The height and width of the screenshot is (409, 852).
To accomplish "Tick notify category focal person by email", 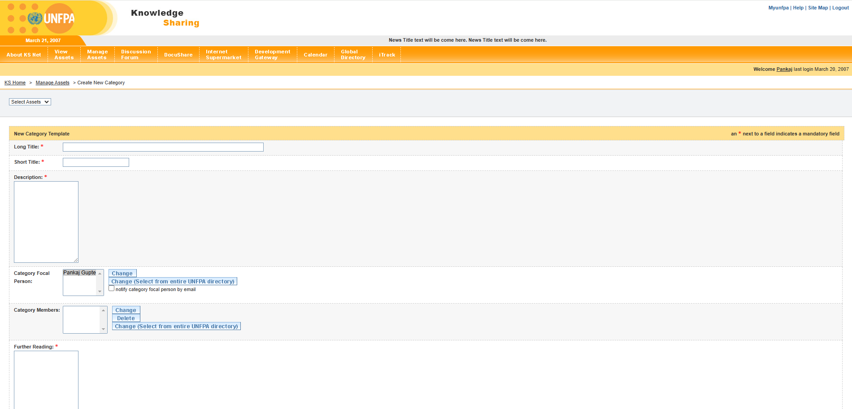I will click(112, 289).
